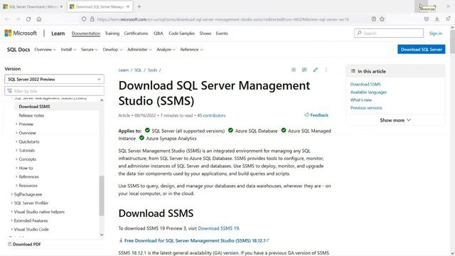
Task: Jump to Available languages section
Action: click(368, 92)
